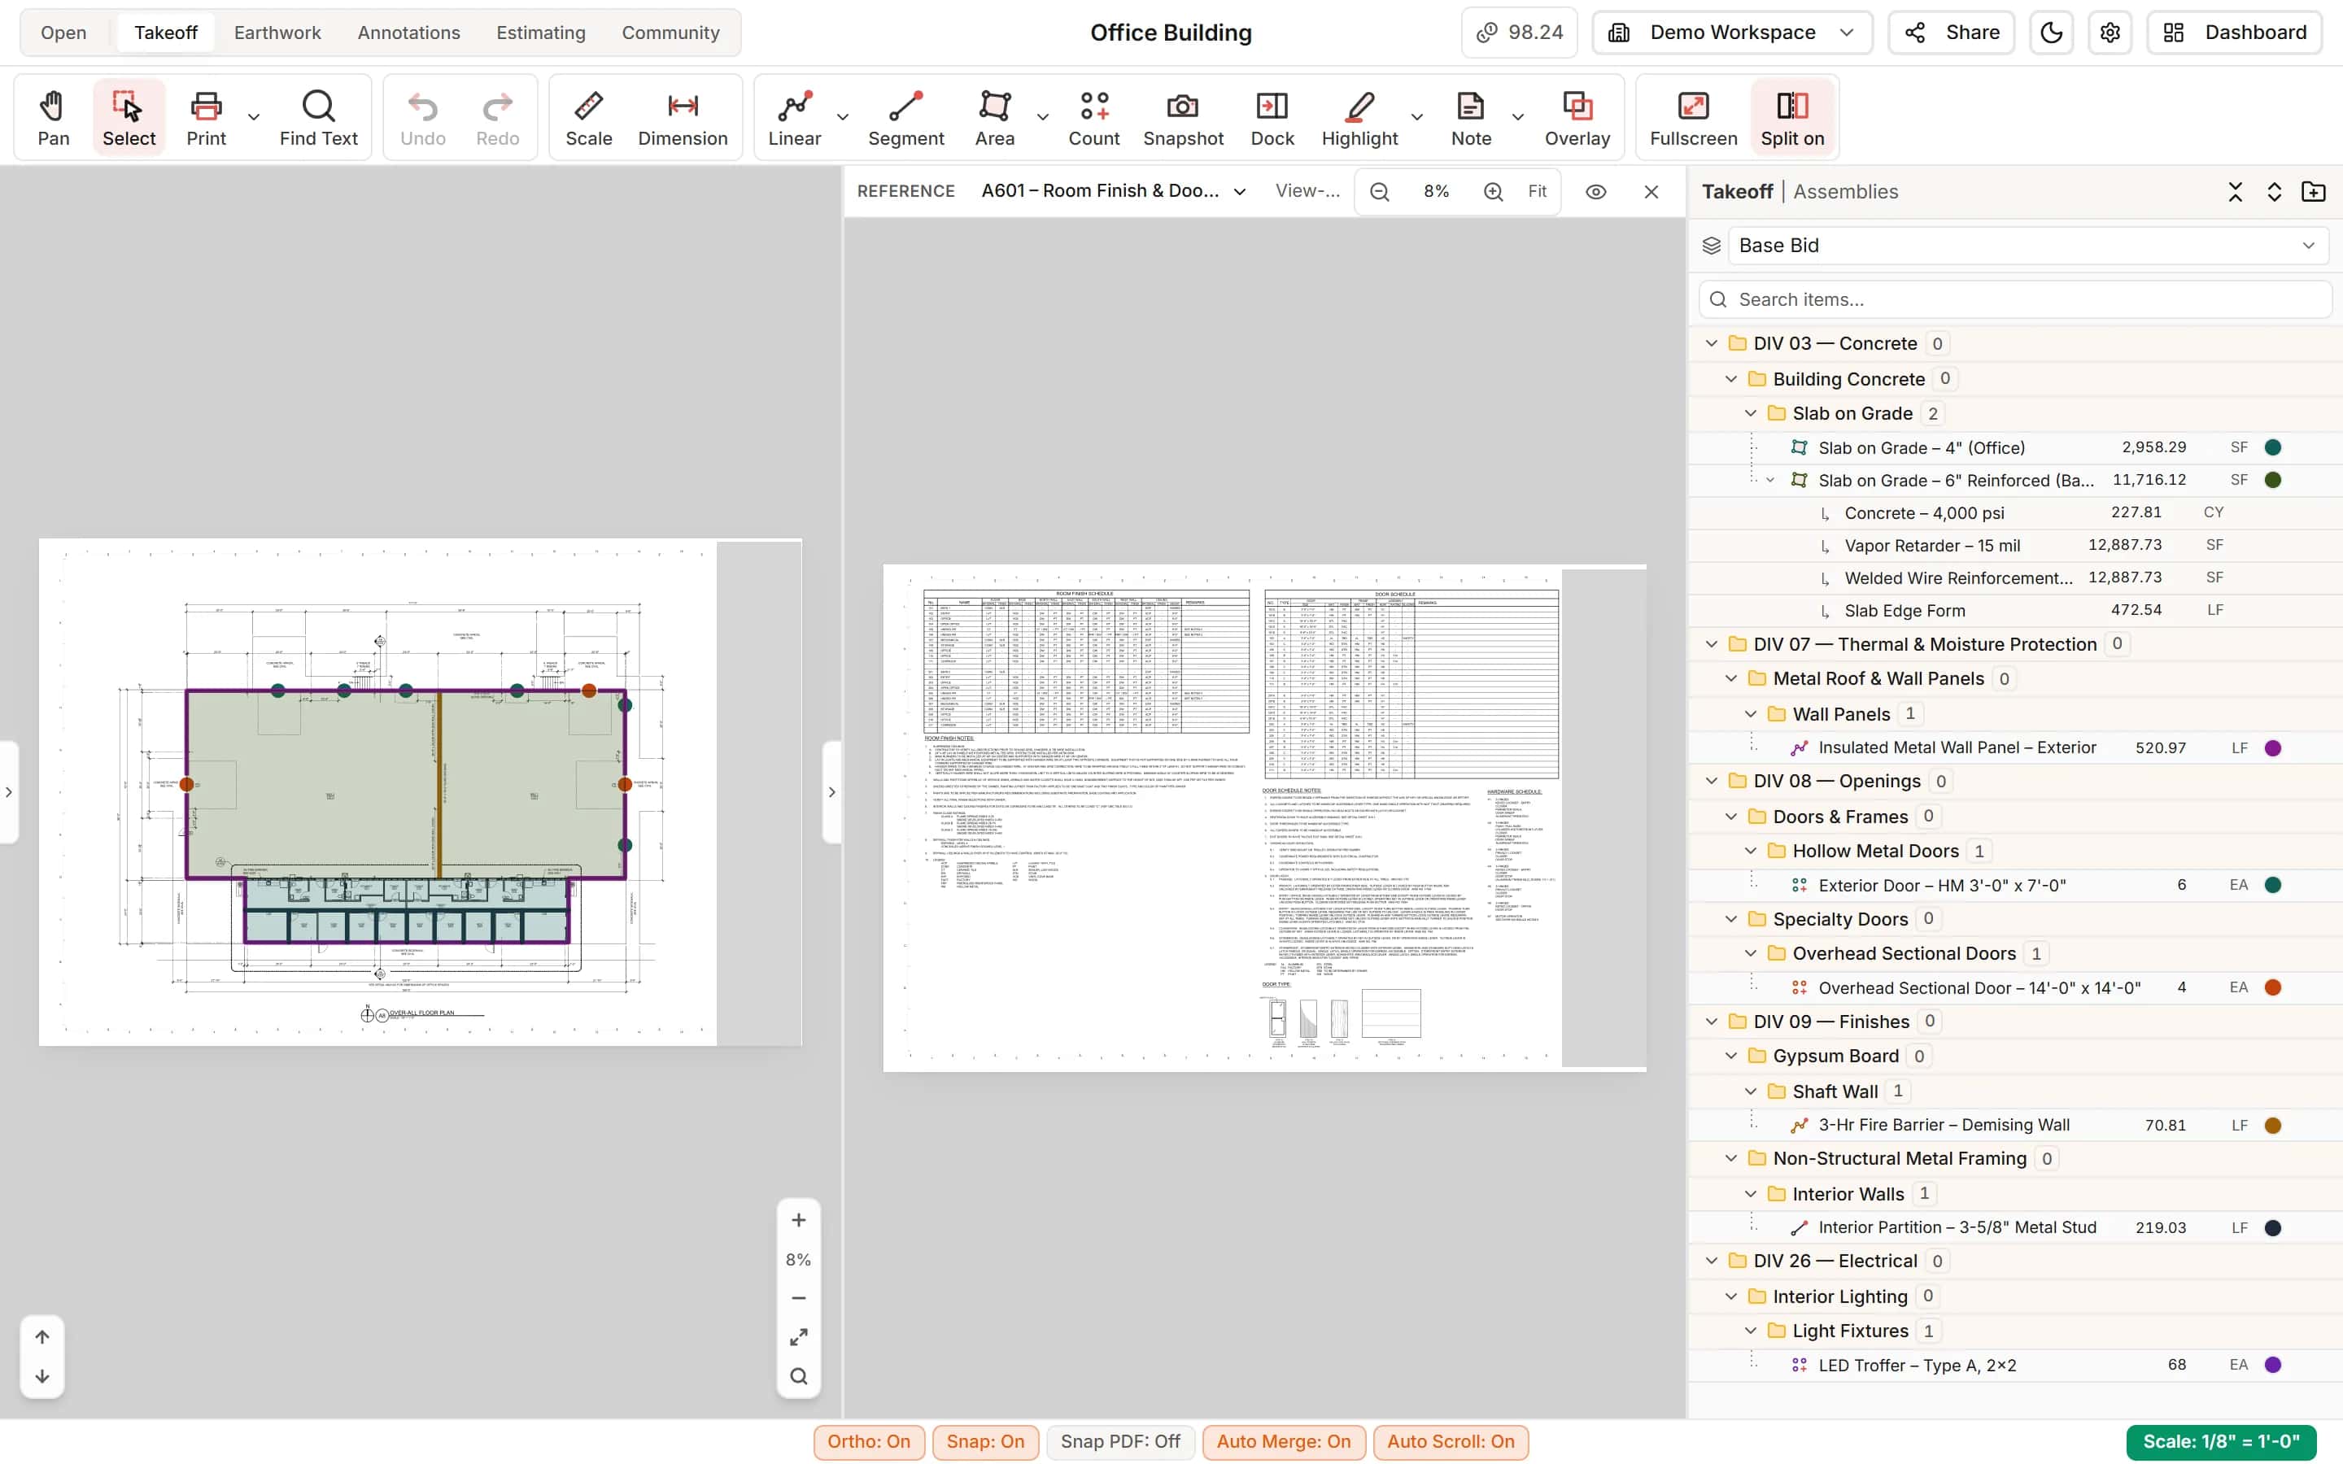Click Insulated Metal Wall Panel color swatch
The height and width of the screenshot is (1464, 2343).
click(2272, 748)
